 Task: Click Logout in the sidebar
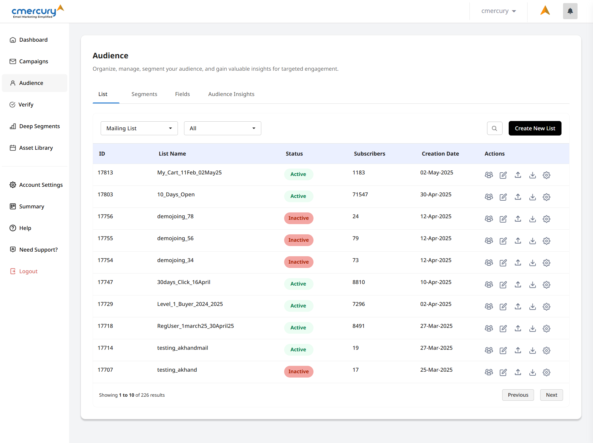[x=28, y=271]
